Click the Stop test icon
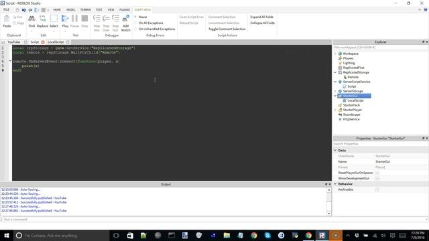 tap(85, 19)
